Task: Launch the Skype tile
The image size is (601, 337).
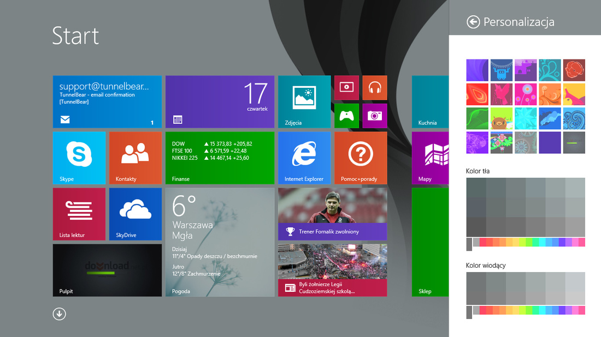Action: [79, 158]
